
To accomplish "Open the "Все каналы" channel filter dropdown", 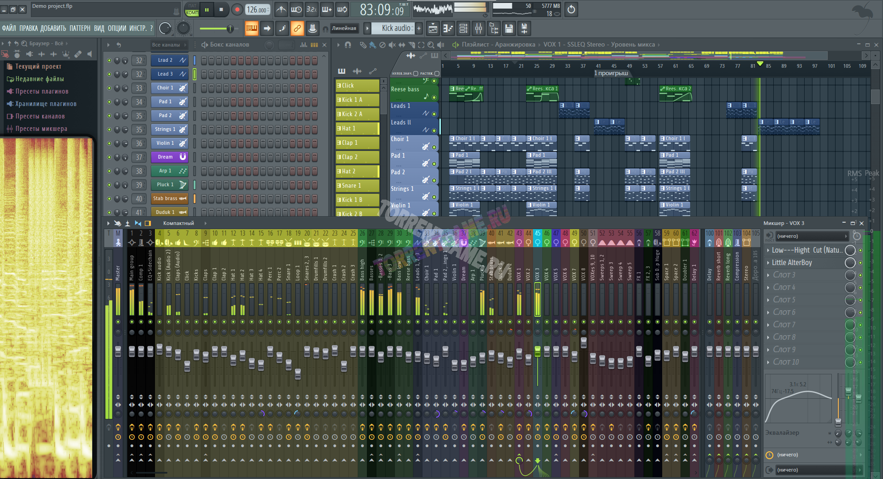I will click(169, 45).
